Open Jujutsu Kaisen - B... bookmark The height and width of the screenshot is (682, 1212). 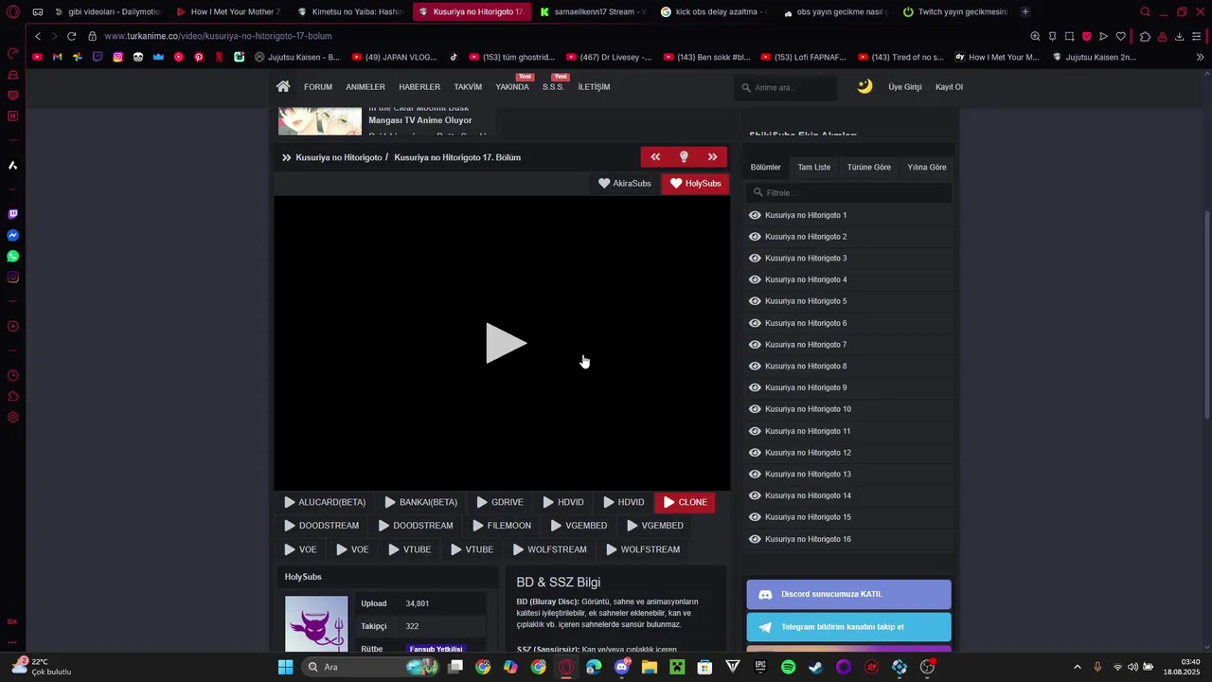[x=296, y=57]
